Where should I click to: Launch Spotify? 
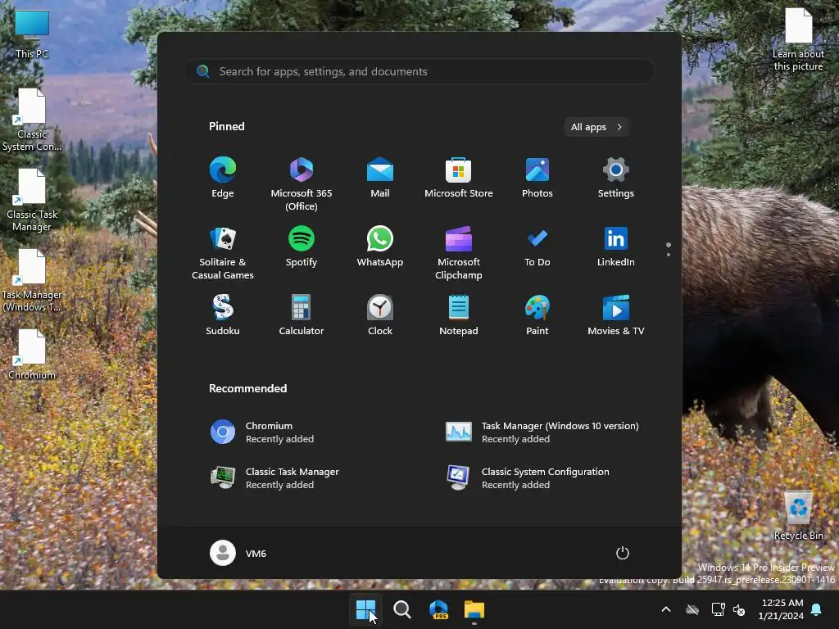pyautogui.click(x=302, y=247)
